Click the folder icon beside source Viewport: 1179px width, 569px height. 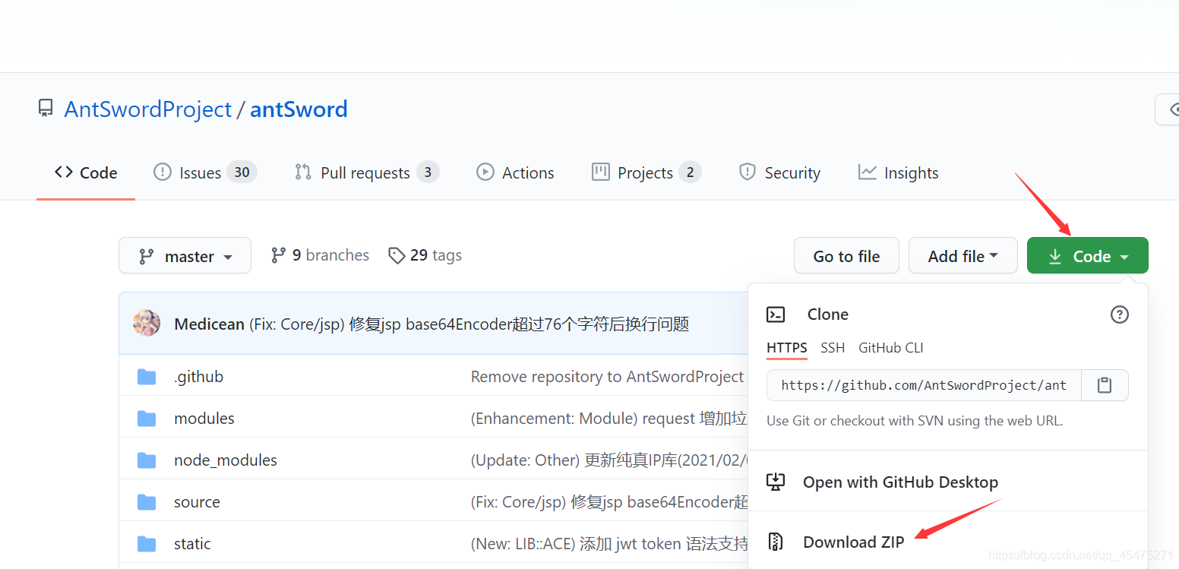point(147,502)
